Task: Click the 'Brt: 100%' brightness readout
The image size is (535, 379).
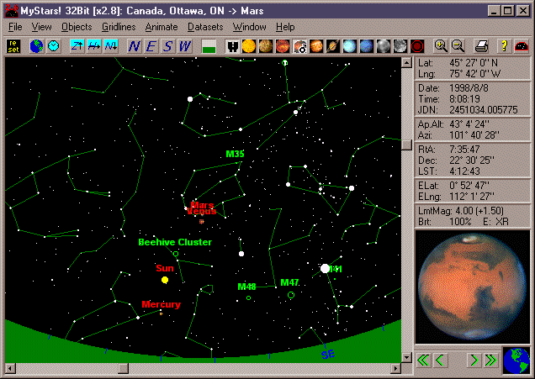Action: 445,222
